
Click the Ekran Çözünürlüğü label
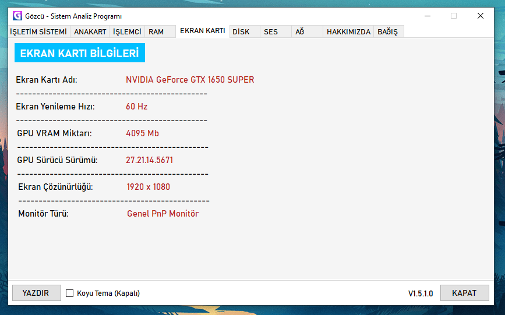(55, 186)
